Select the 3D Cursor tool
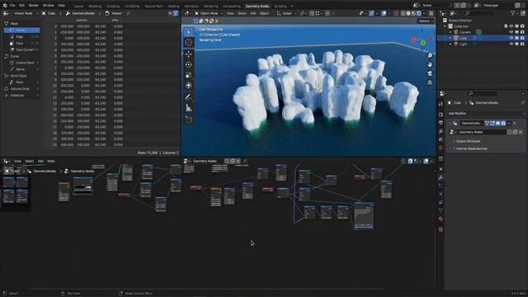Screen dimensions: 528x297 point(189,42)
